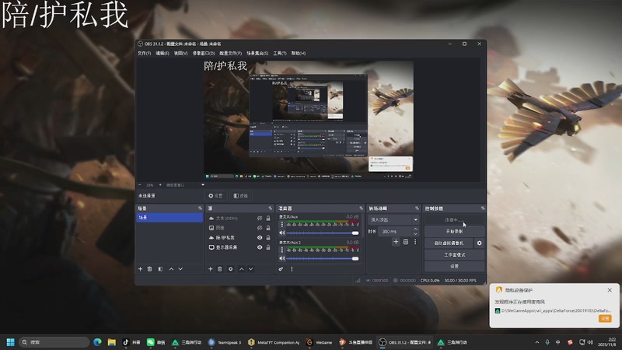Open the 工具(T) menu
The width and height of the screenshot is (622, 350).
click(x=280, y=53)
